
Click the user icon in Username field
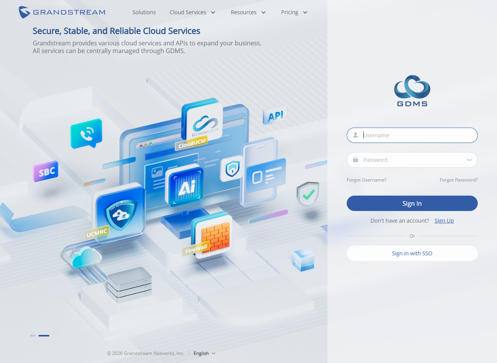coord(356,135)
